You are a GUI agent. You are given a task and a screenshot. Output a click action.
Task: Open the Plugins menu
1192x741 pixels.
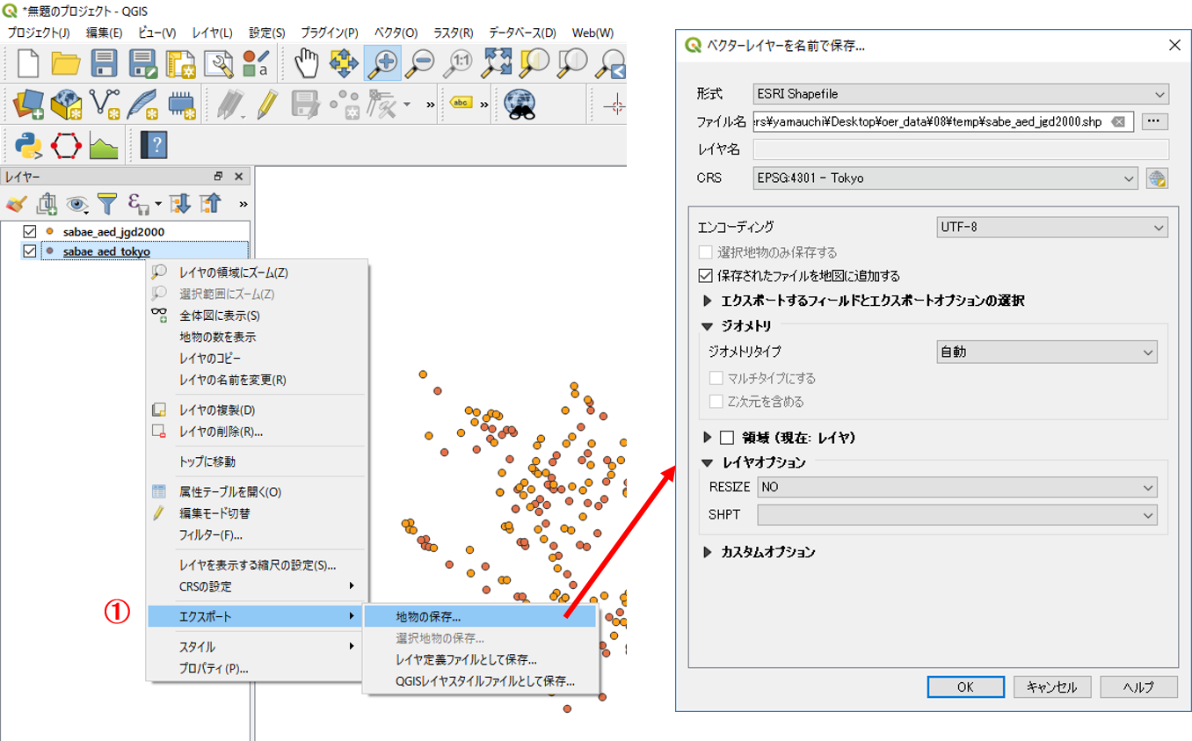(x=330, y=33)
